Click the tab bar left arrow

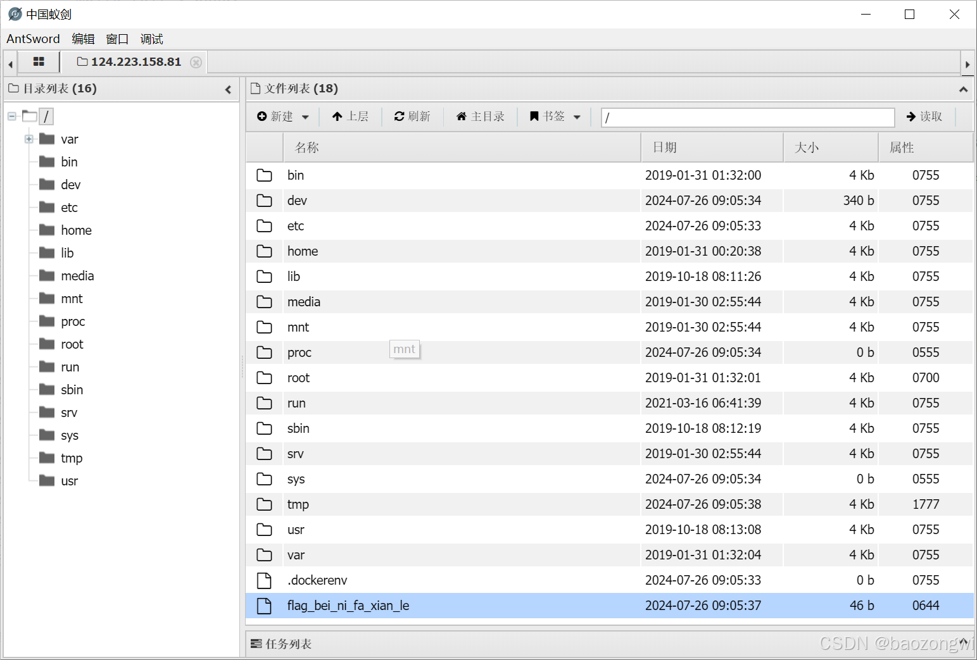(10, 64)
